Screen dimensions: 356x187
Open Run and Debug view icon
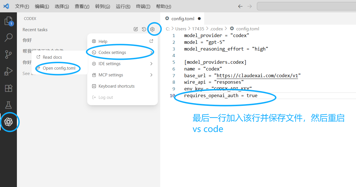pos(8,72)
